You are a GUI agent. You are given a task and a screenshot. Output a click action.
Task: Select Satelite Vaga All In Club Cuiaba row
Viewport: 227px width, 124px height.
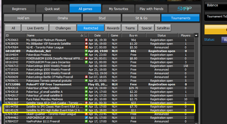coord(100,103)
